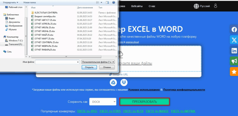
Task: Open the DOCX save format dropdown
Action: 103,102
